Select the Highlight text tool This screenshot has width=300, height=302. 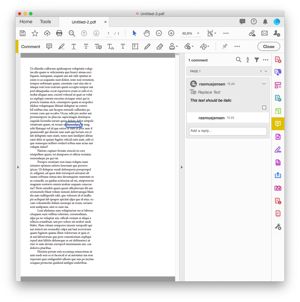tap(61, 46)
